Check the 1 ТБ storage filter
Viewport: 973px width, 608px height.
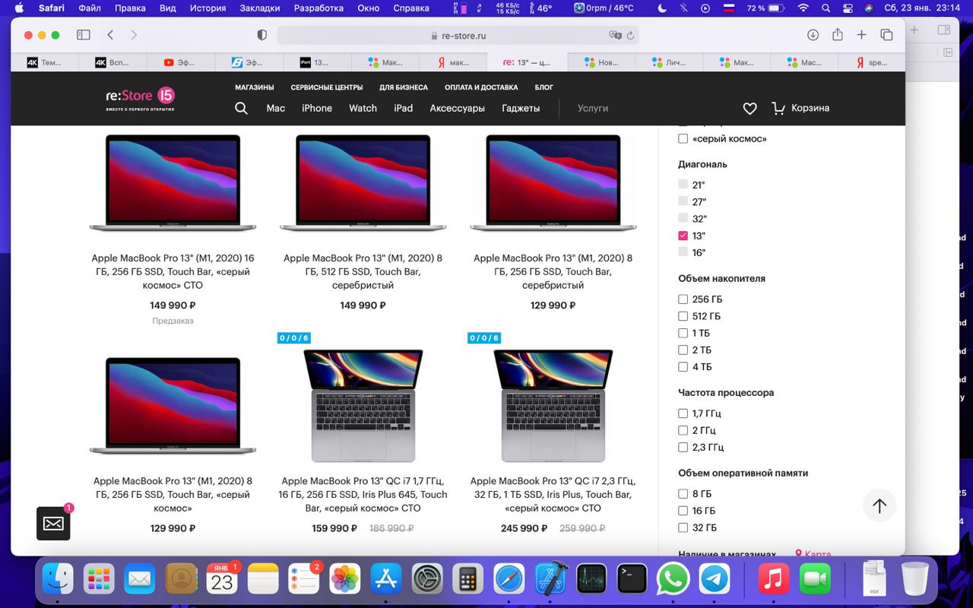point(683,333)
